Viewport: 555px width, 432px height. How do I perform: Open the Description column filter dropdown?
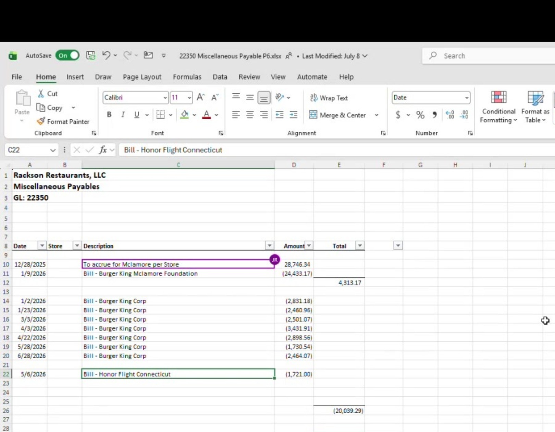[x=270, y=246]
